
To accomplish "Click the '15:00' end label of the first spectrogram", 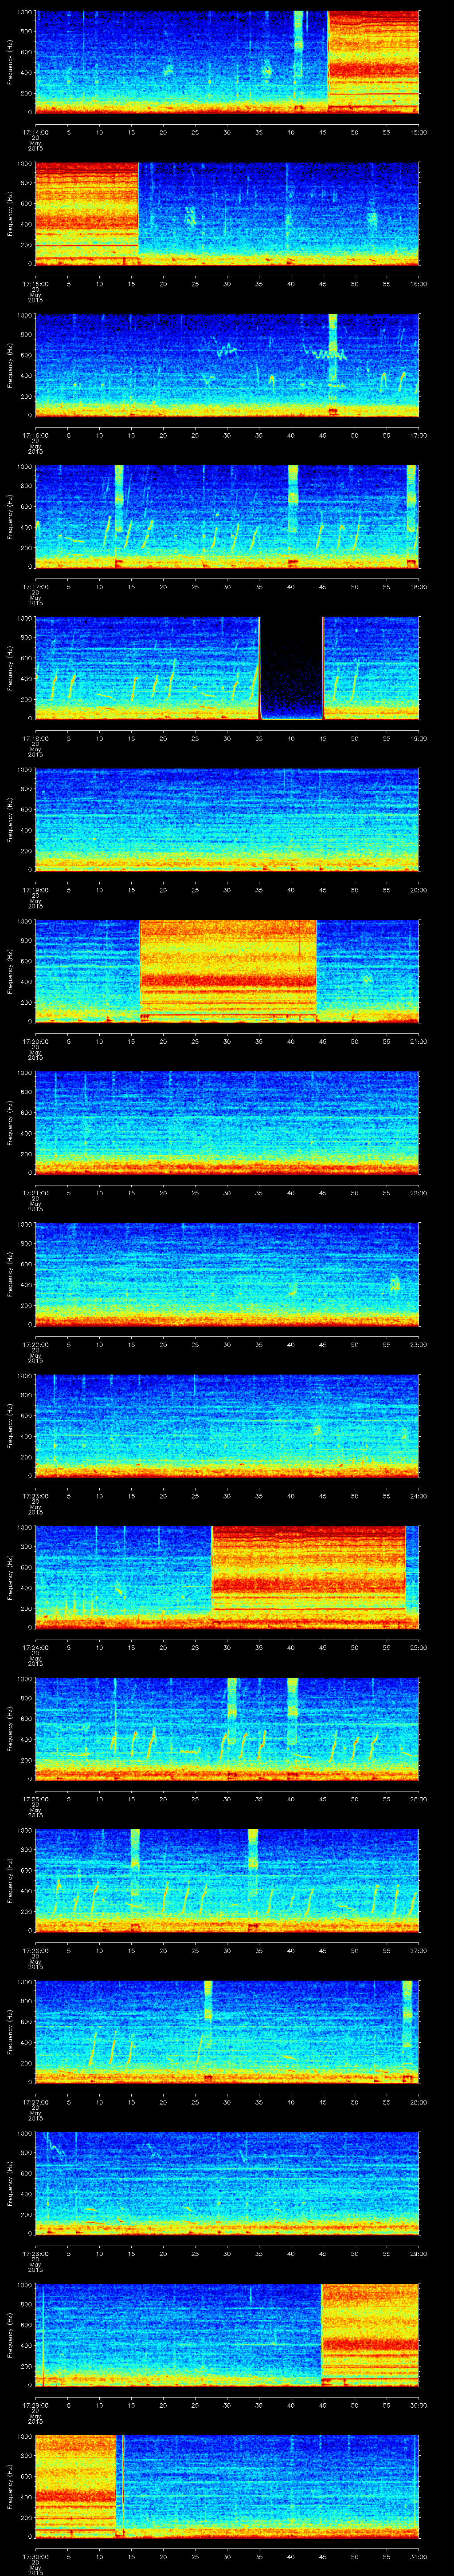I will point(419,132).
